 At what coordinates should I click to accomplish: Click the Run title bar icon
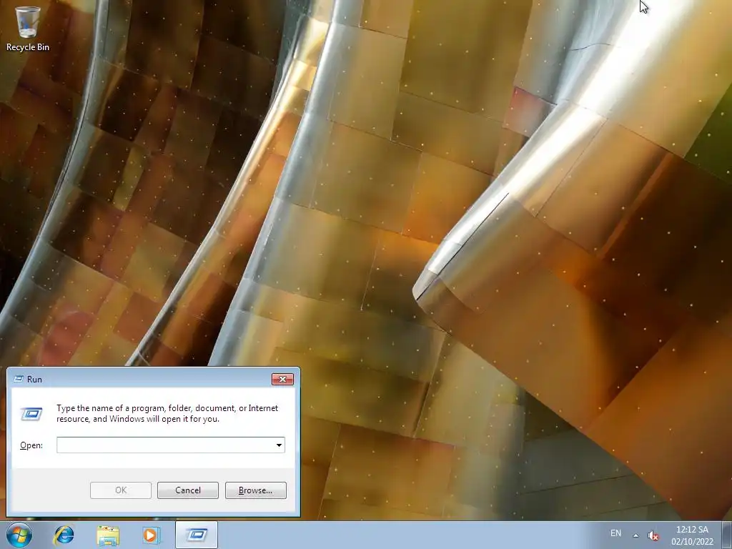pyautogui.click(x=19, y=379)
